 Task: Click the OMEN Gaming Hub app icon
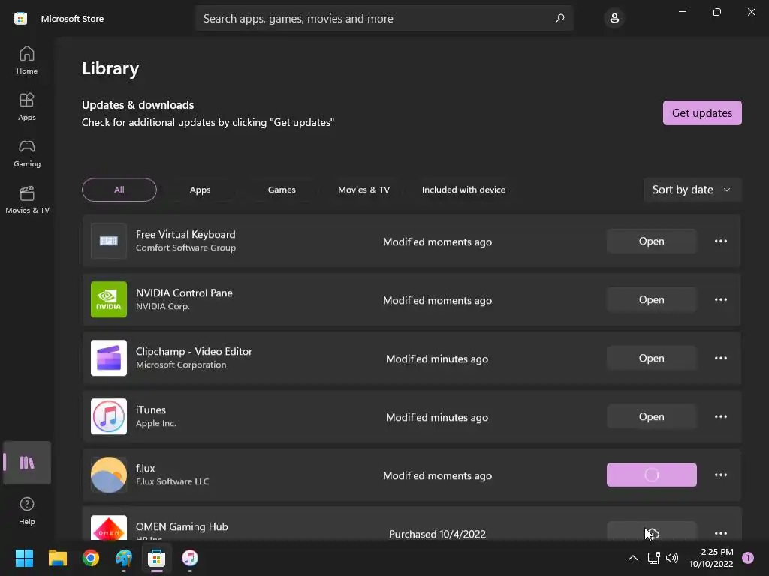[x=109, y=528]
